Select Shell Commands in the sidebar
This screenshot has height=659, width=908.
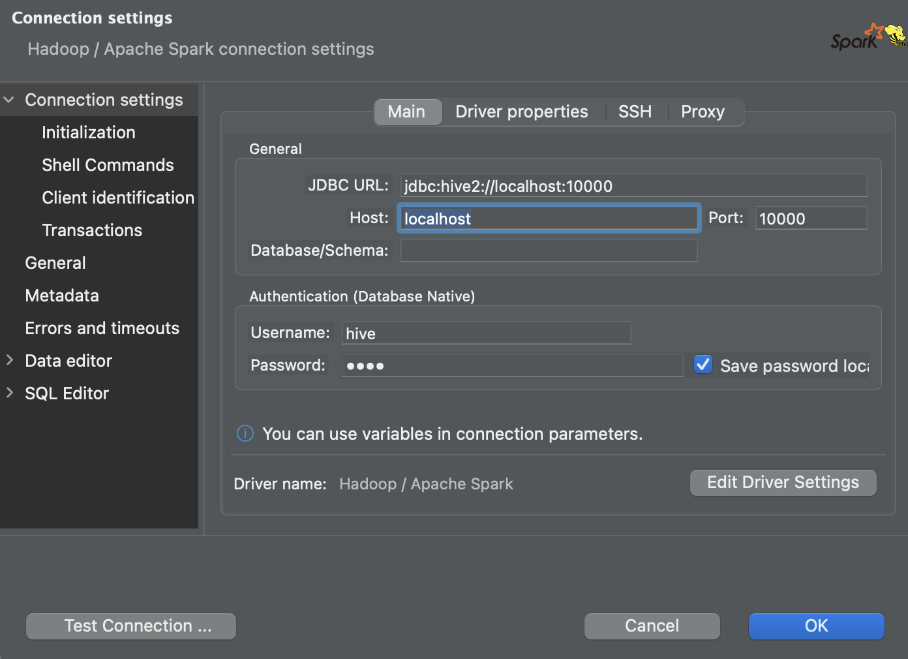tap(108, 165)
